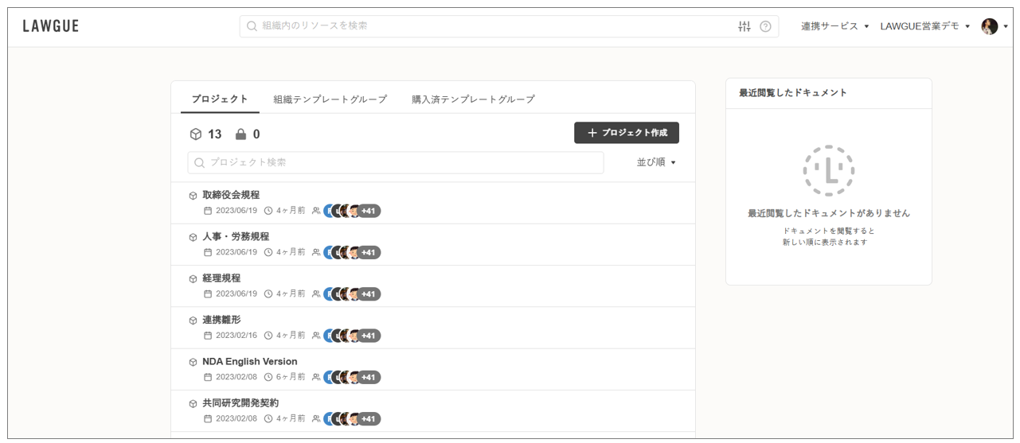Image resolution: width=1020 pixels, height=443 pixels.
Task: Click the cube icon beside 経理規程
Action: [x=193, y=279]
